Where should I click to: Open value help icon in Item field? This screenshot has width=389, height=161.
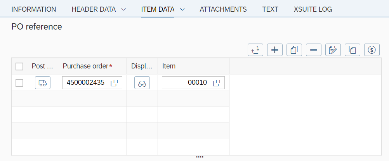(217, 83)
